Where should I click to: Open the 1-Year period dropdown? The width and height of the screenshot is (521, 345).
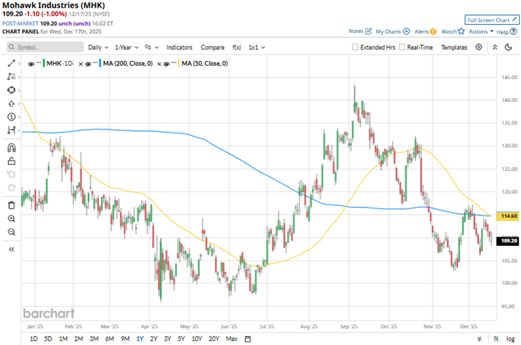click(x=127, y=47)
